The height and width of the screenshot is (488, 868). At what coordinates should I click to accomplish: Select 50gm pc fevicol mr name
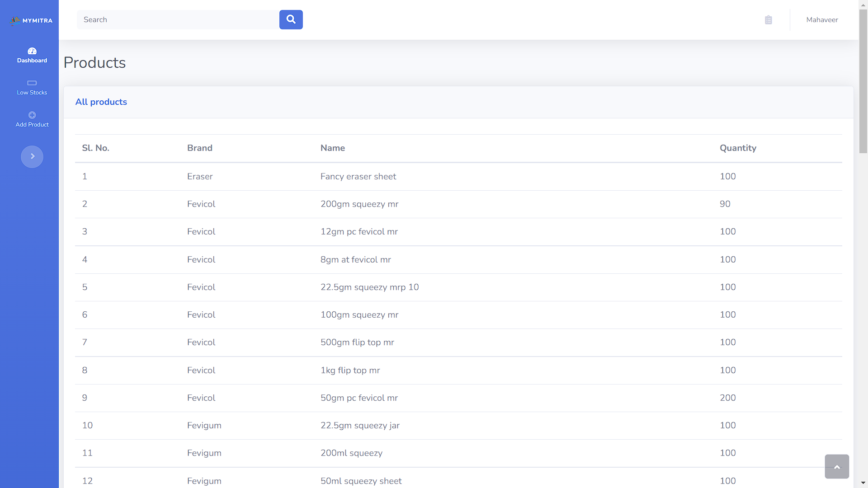pyautogui.click(x=359, y=398)
